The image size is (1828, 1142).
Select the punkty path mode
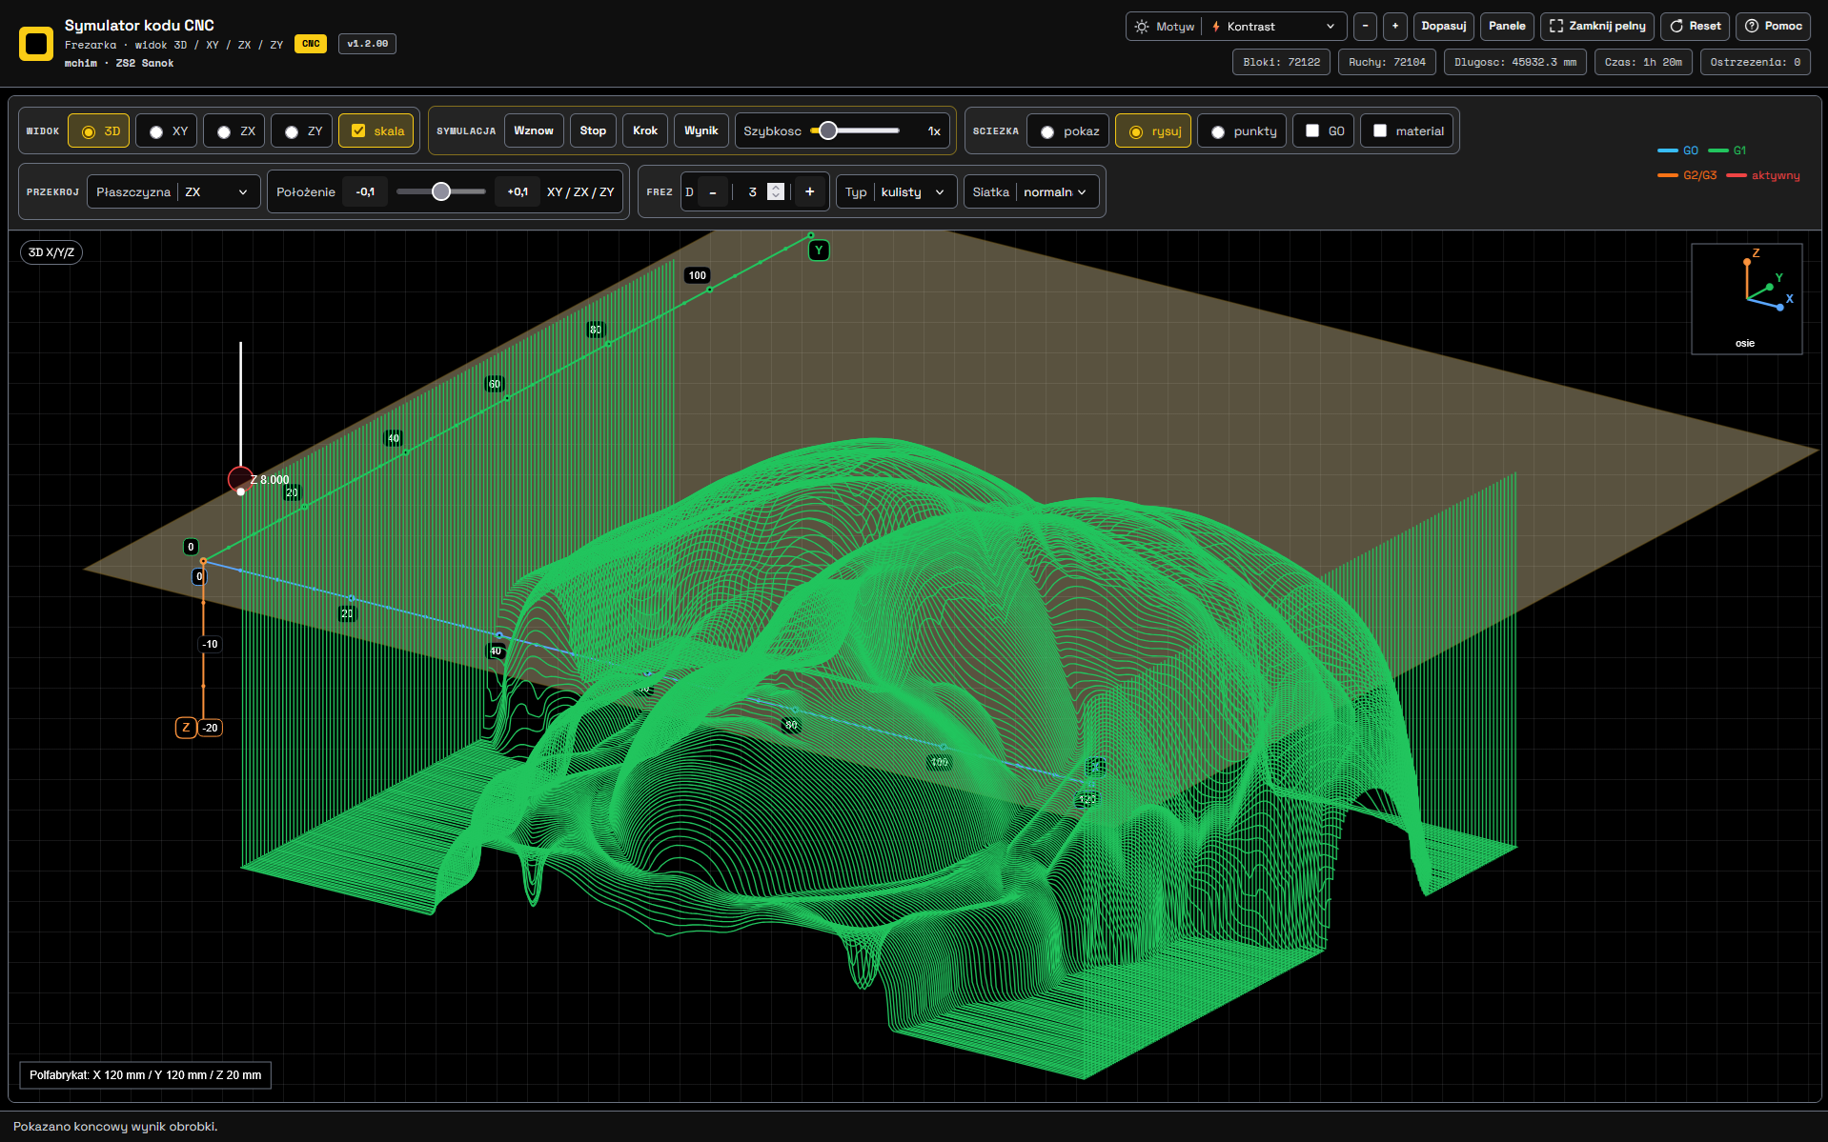(1243, 131)
